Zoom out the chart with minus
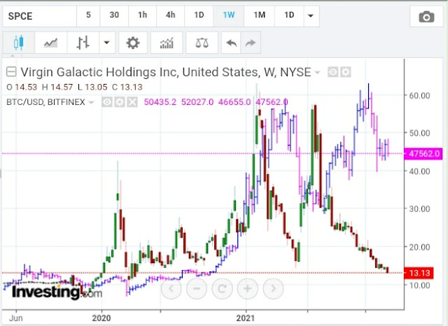This screenshot has height=326, width=448. [197, 289]
